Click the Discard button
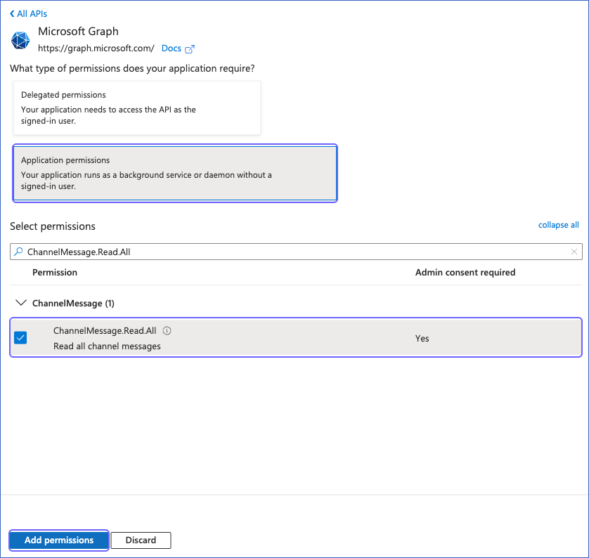Screen dimensions: 589x558 (x=141, y=540)
